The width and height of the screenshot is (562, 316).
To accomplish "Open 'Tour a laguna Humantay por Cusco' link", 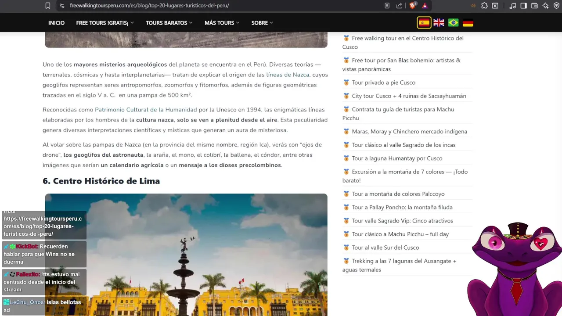I will pos(397,158).
